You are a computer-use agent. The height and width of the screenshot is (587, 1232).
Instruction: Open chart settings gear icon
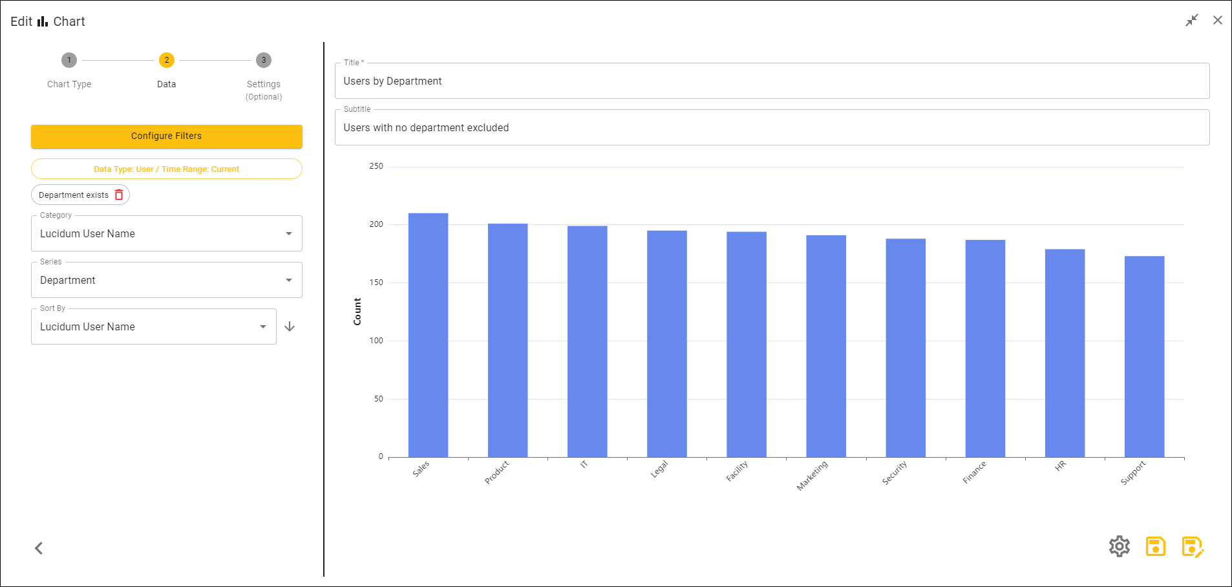pyautogui.click(x=1120, y=546)
